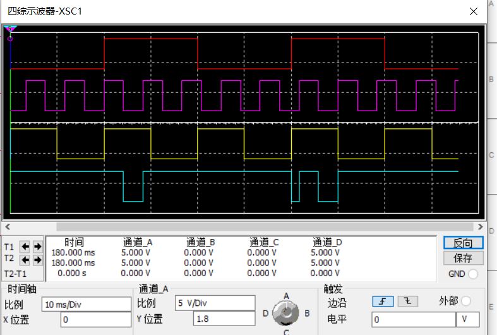
Task: Close the oscilloscope XSC1 window
Action: click(474, 11)
